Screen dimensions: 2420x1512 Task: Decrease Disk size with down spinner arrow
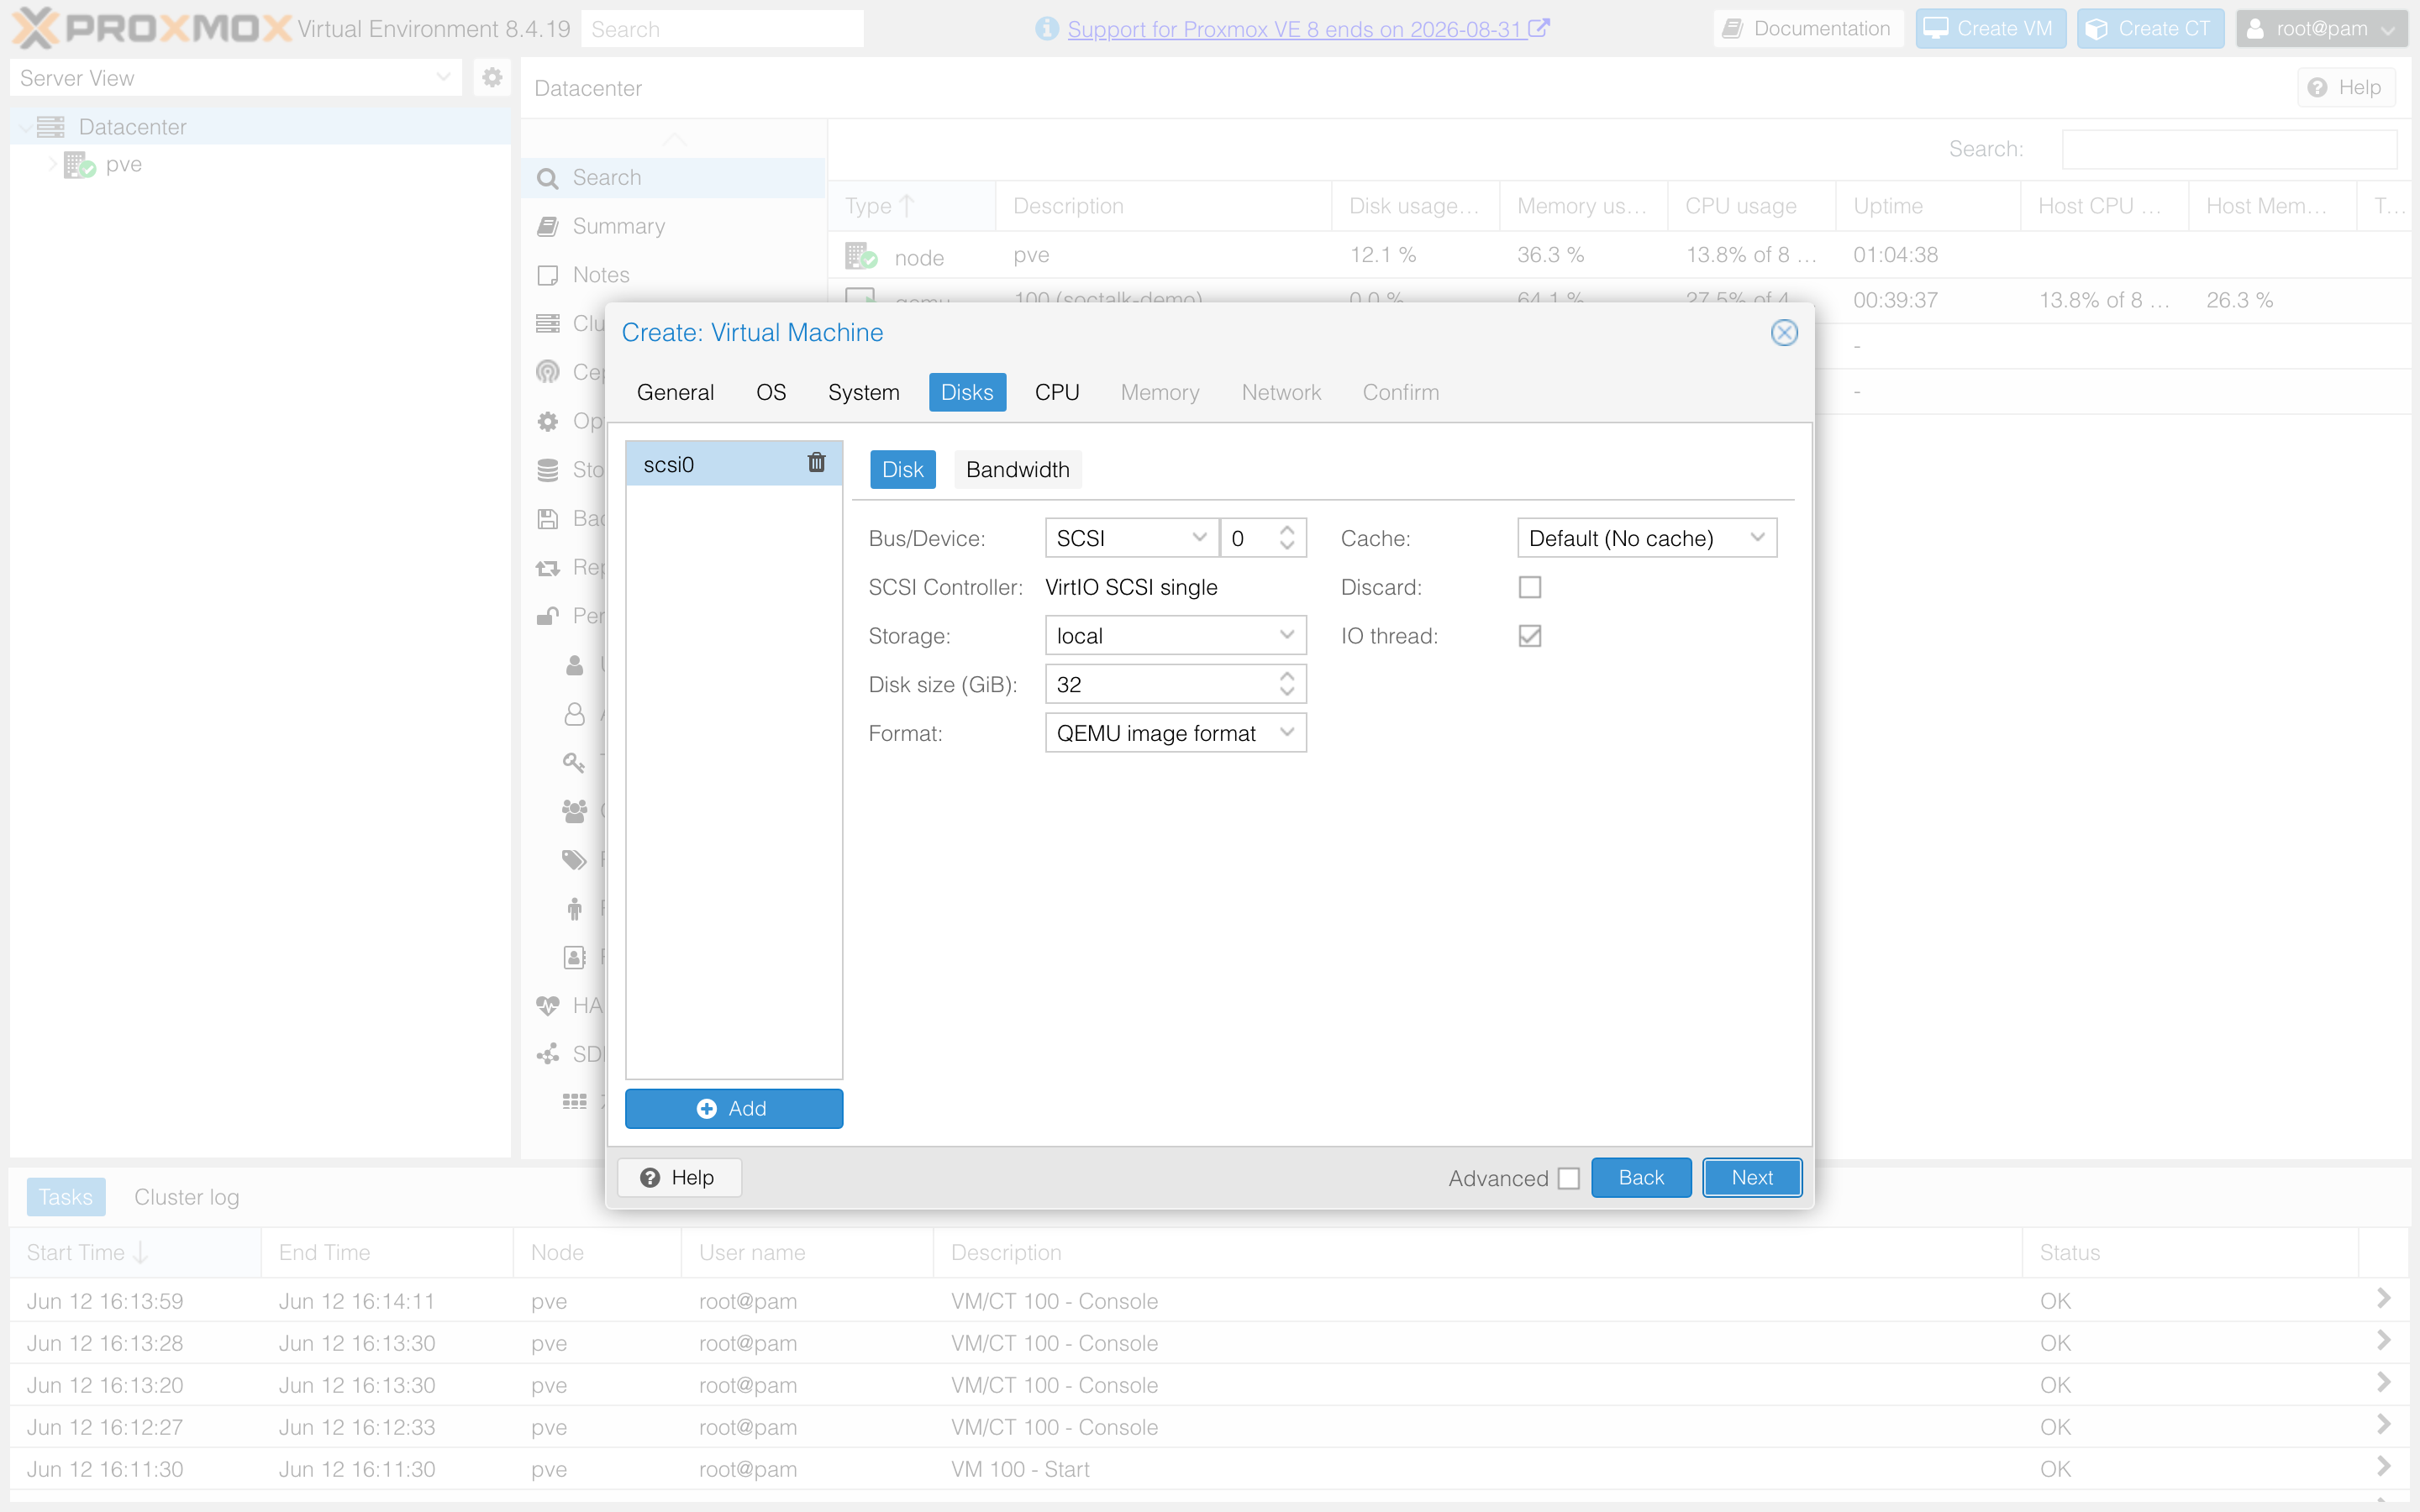[1287, 693]
